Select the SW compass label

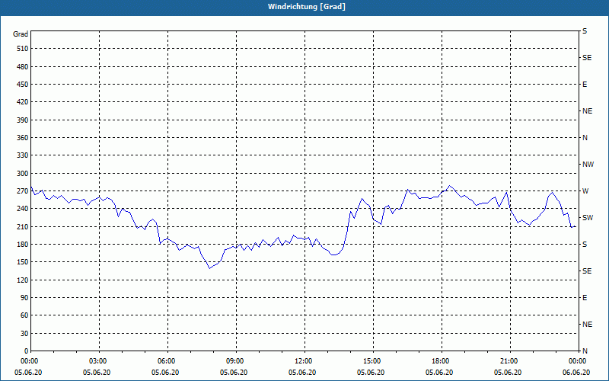pos(588,218)
